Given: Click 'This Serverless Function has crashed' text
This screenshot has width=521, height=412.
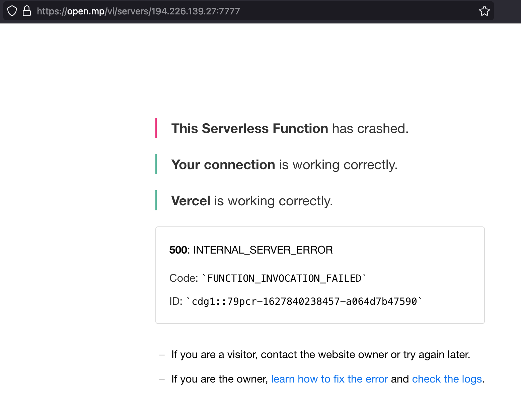Looking at the screenshot, I should tap(290, 128).
